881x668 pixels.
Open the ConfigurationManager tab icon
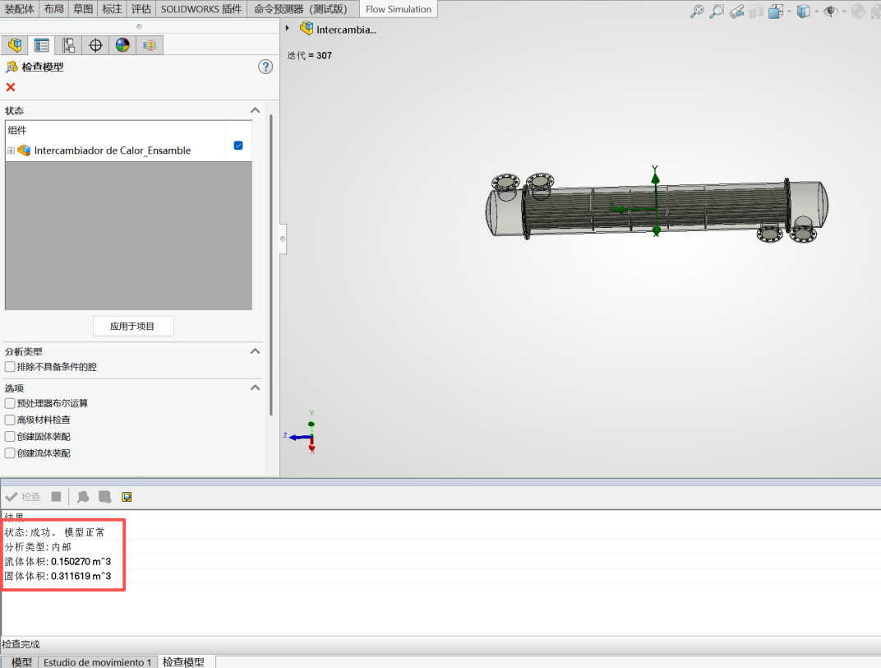tap(68, 45)
